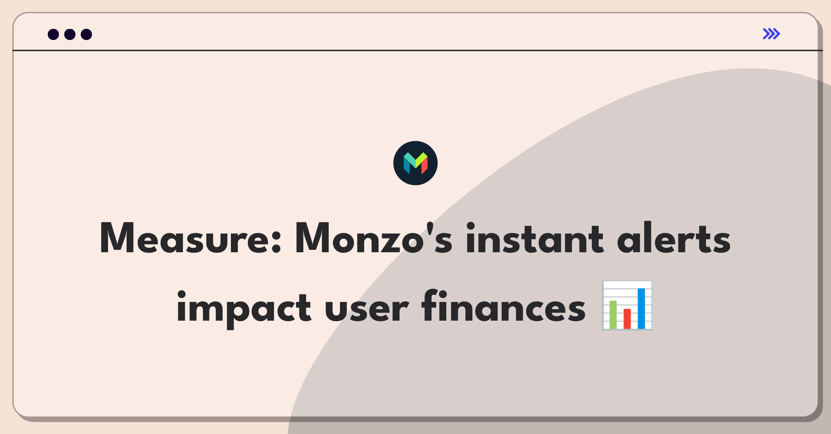Click the colorful M brand icon
The image size is (831, 434).
[x=416, y=164]
